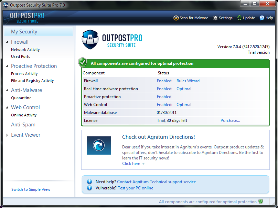Image resolution: width=278 pixels, height=208 pixels.
Task: Click Scan for Malware text in toolbar
Action: (194, 18)
